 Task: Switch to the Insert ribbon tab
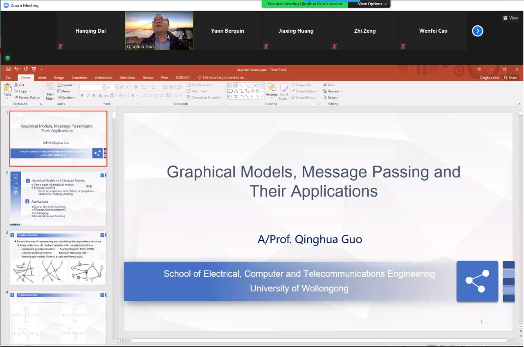[42, 78]
